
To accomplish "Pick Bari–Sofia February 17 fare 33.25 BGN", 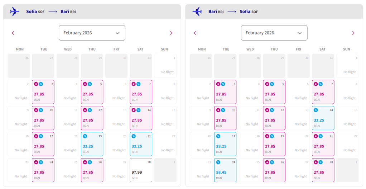I will coord(225,144).
